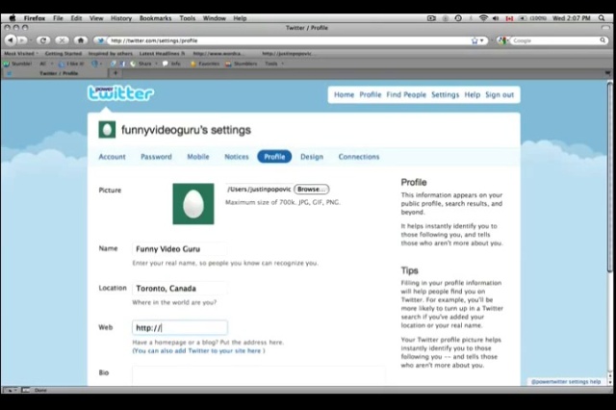This screenshot has width=616, height=410.
Task: Switch to the Connections settings tab
Action: 359,157
